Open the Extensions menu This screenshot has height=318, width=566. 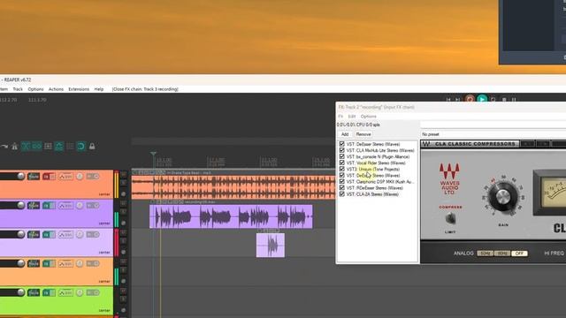(x=79, y=89)
